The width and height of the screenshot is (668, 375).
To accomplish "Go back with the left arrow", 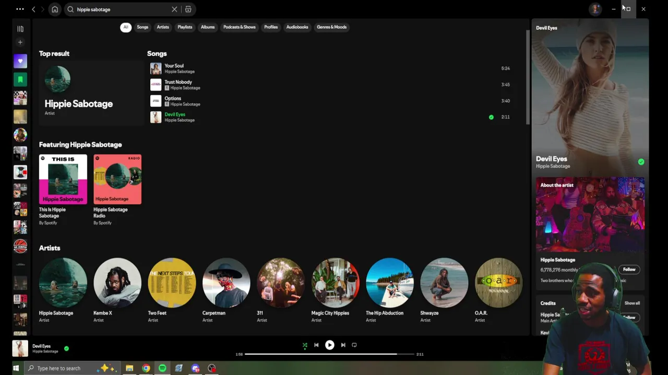I will coord(33,9).
